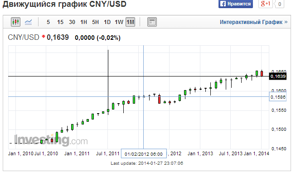This screenshot has width=301, height=172.
Task: Click the Движущийся график CNY/USD heading
Action: pos(64,4)
